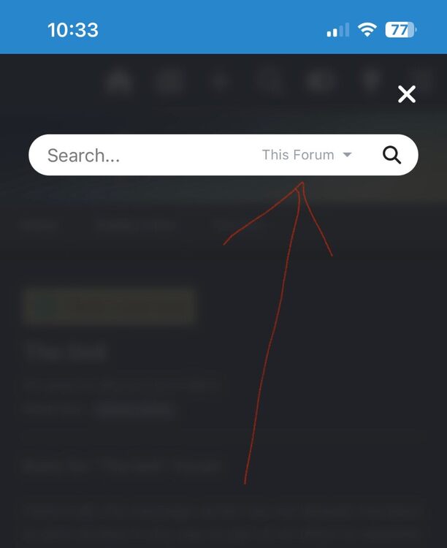Tap the blurred center icon in top navigation

click(271, 81)
